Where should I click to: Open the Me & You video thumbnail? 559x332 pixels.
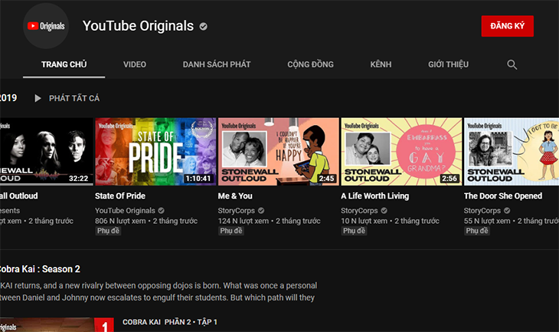coord(279,152)
